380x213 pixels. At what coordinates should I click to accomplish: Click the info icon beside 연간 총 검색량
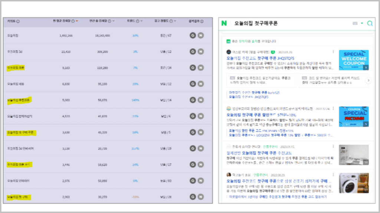109,21
